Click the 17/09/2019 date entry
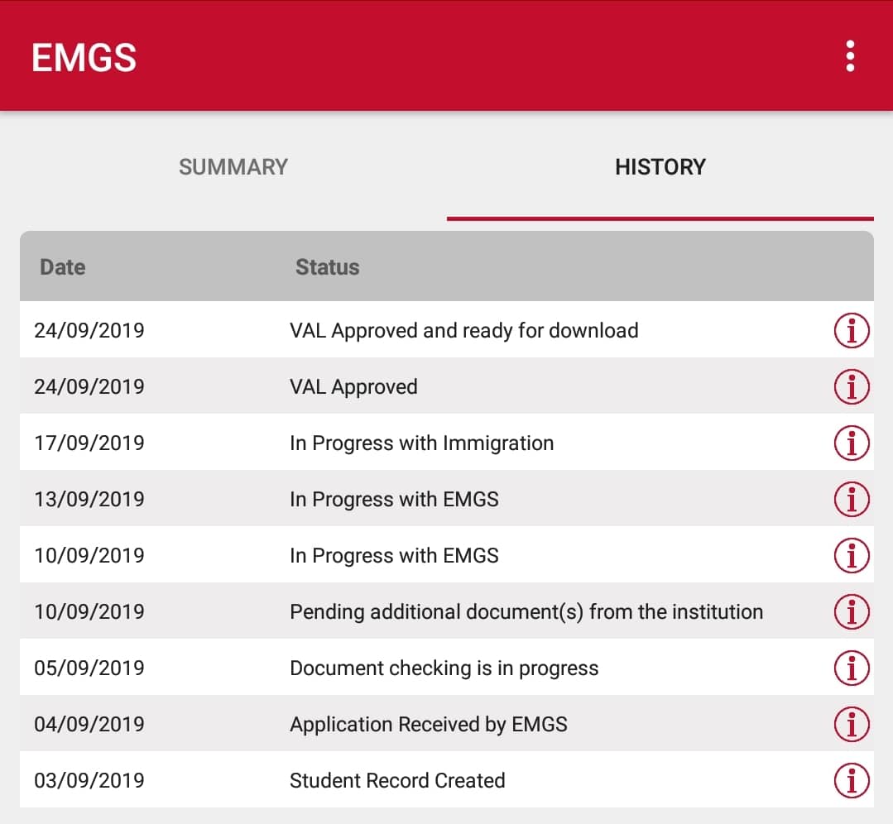Screen dimensions: 893x824 [x=89, y=443]
